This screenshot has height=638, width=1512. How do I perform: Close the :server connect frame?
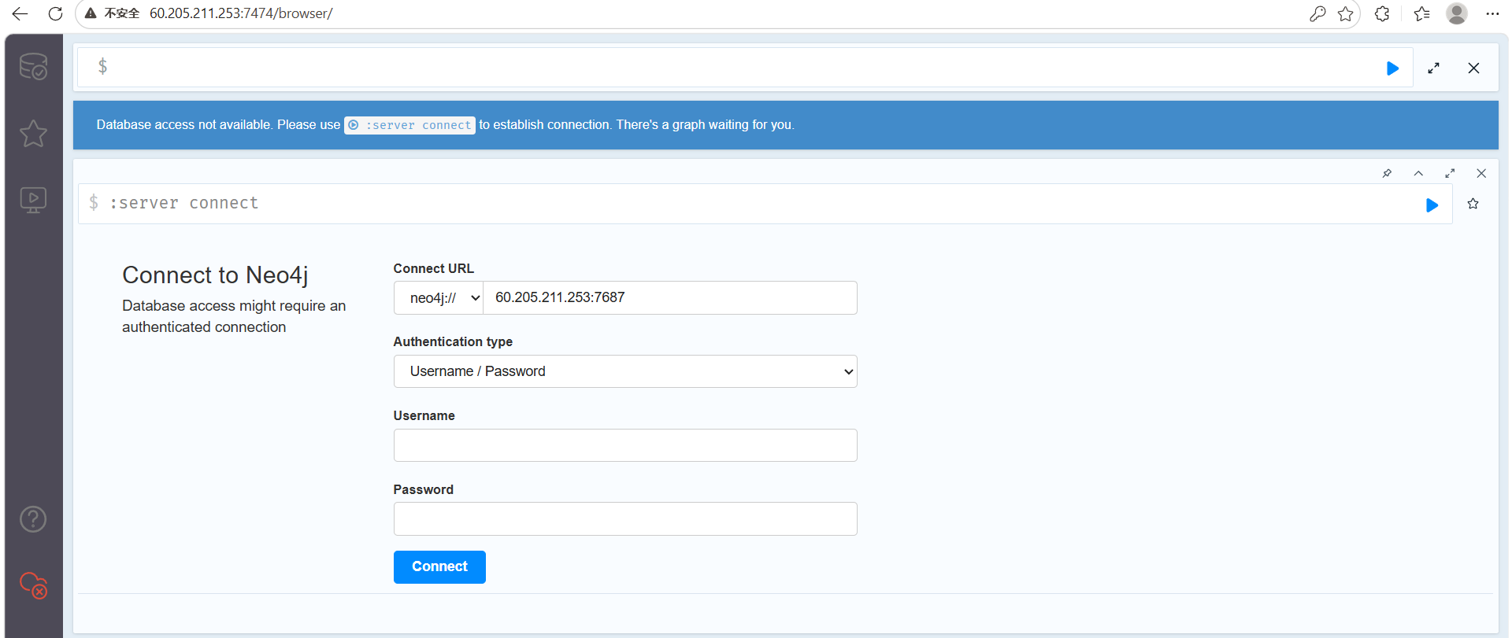pos(1481,173)
